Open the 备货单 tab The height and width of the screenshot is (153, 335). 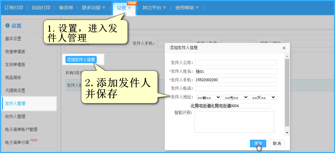pyautogui.click(x=66, y=7)
